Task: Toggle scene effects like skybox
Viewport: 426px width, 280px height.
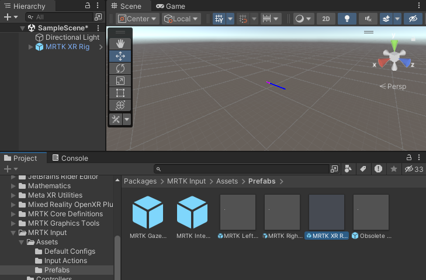Action: point(386,19)
